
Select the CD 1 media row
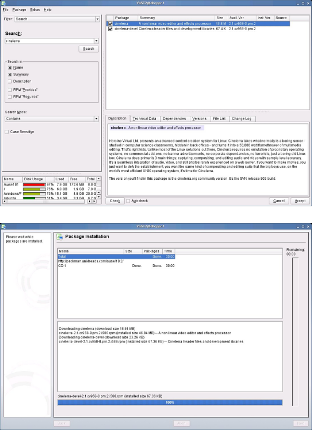point(116,266)
